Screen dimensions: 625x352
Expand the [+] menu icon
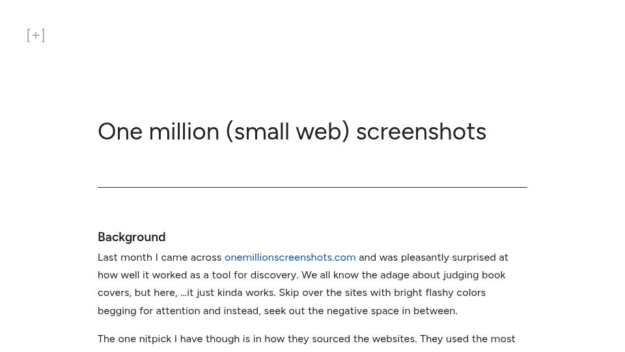coord(36,35)
